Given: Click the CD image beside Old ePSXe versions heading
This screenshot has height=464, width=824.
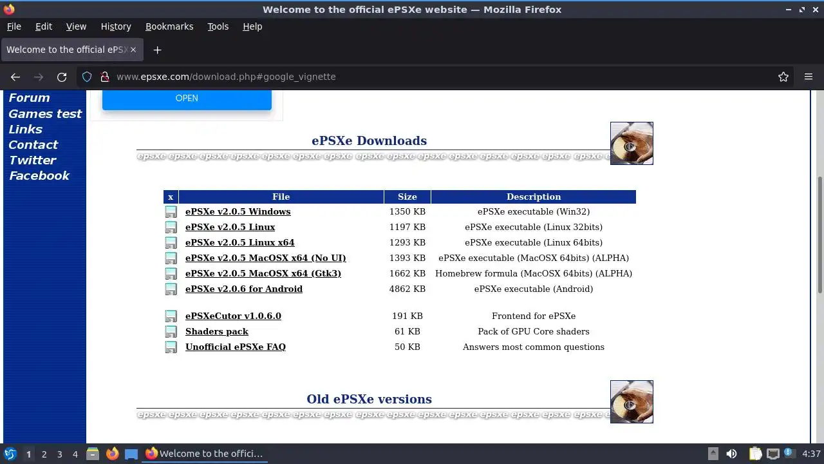Looking at the screenshot, I should (632, 401).
